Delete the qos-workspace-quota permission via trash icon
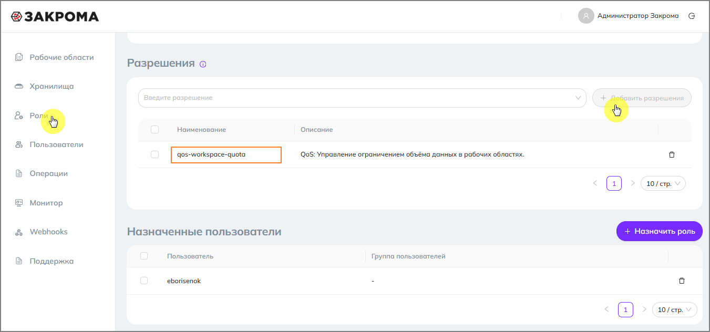 click(671, 154)
